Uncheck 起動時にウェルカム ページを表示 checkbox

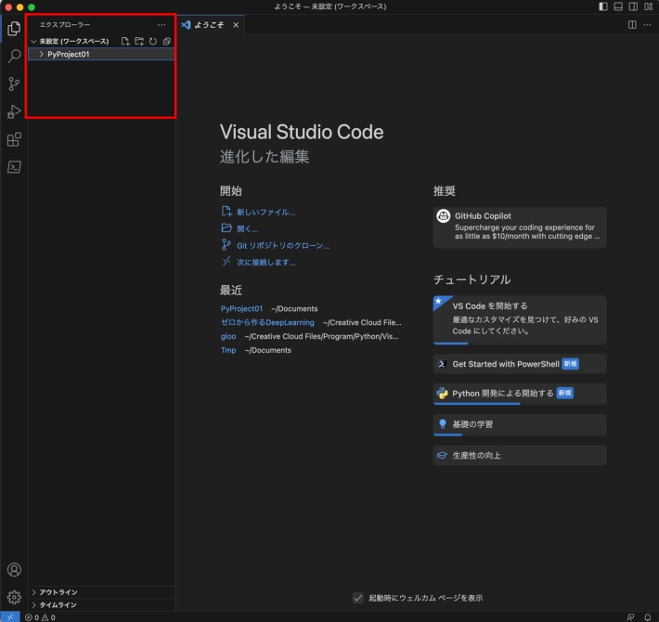click(358, 598)
